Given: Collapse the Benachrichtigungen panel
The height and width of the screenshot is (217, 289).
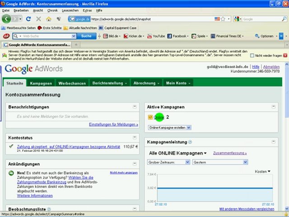Looking at the screenshot, I should click(x=135, y=107).
